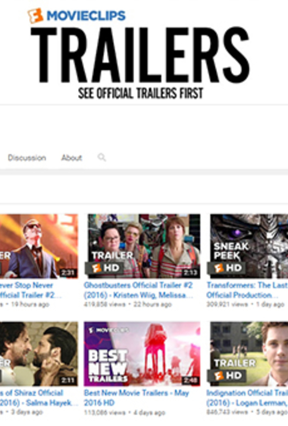Click '419,858 views' text under Ghostbusters
288x426 pixels.
[104, 305]
